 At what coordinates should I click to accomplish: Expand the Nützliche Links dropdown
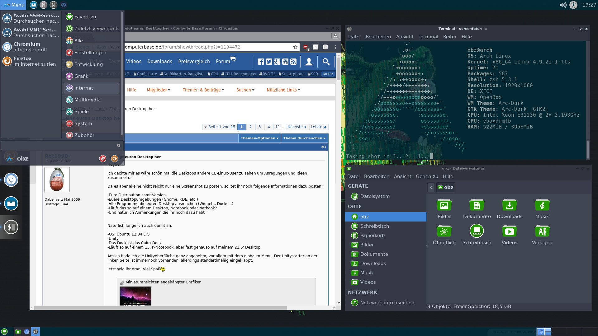click(x=283, y=90)
